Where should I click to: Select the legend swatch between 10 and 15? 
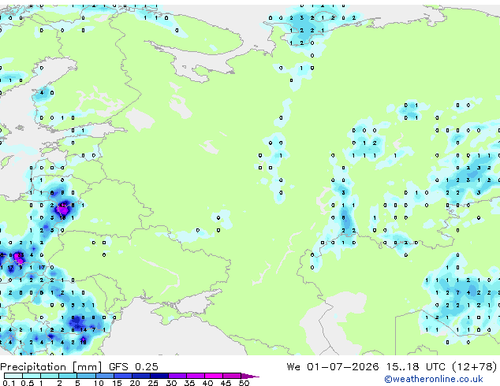pos(104,376)
